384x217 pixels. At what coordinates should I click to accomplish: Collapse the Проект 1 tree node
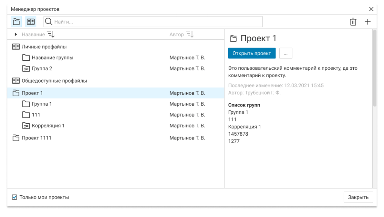point(16,93)
